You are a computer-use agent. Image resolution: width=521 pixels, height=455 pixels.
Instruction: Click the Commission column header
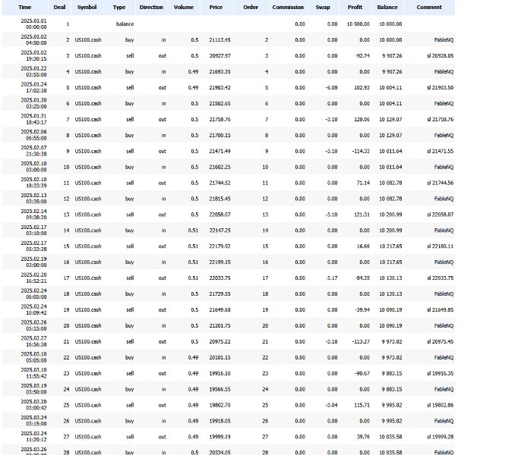tap(288, 8)
